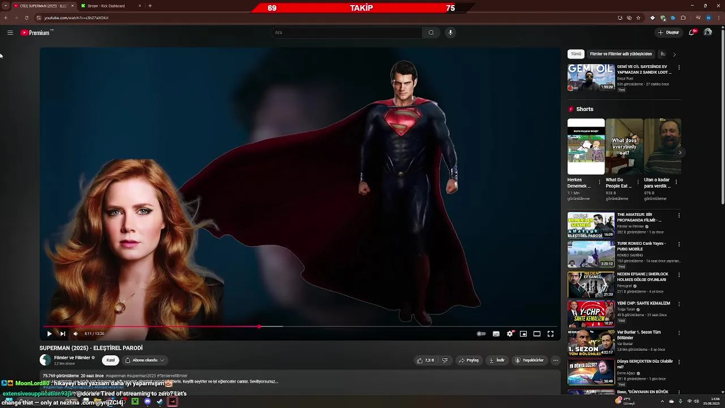Image resolution: width=725 pixels, height=408 pixels.
Task: Open options menu for GEMİ VE OİL video
Action: [679, 67]
